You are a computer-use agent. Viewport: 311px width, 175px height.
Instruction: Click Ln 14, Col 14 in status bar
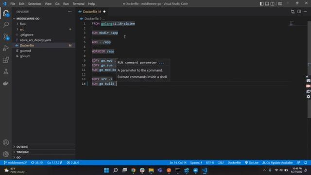click(178, 162)
